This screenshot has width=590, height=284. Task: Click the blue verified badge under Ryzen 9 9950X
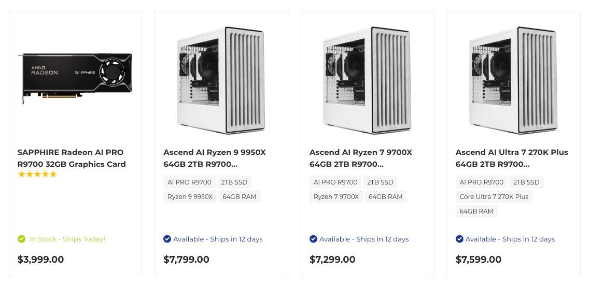[x=167, y=239]
